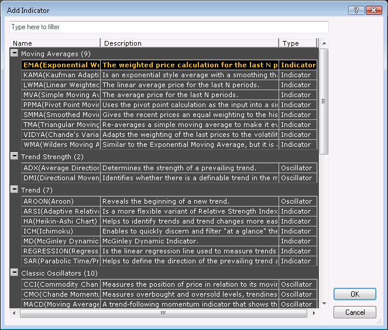Viewport: 388px width, 330px height.
Task: Select the REGRESSION(Regress… row
Action: click(169, 251)
